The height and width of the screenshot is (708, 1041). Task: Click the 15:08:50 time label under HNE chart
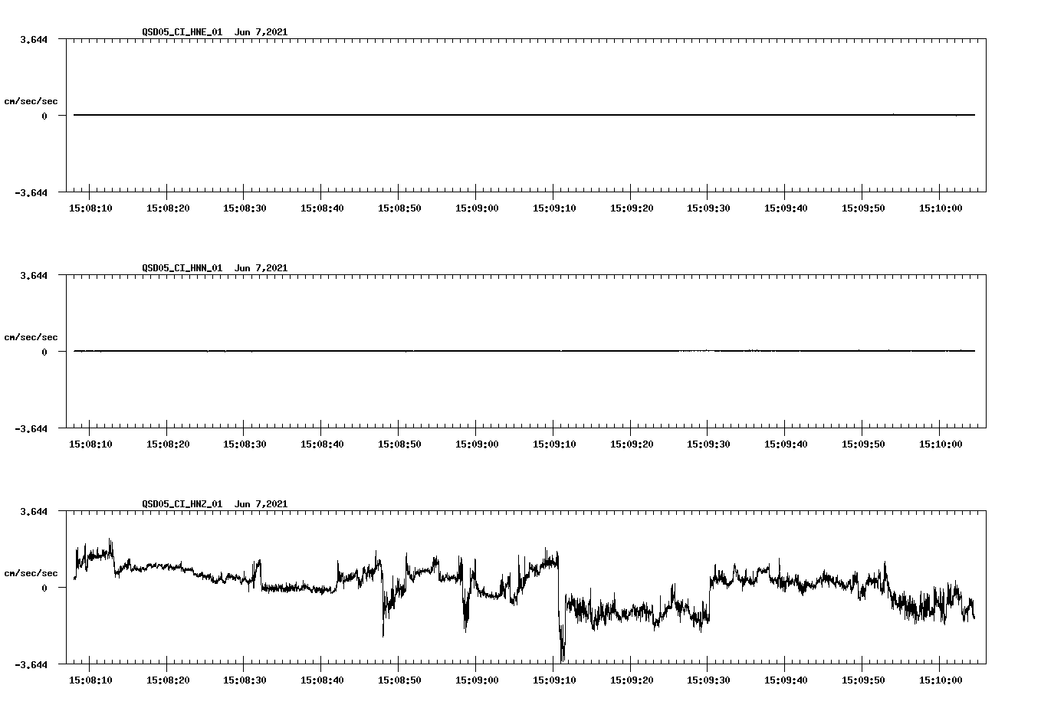tap(399, 208)
